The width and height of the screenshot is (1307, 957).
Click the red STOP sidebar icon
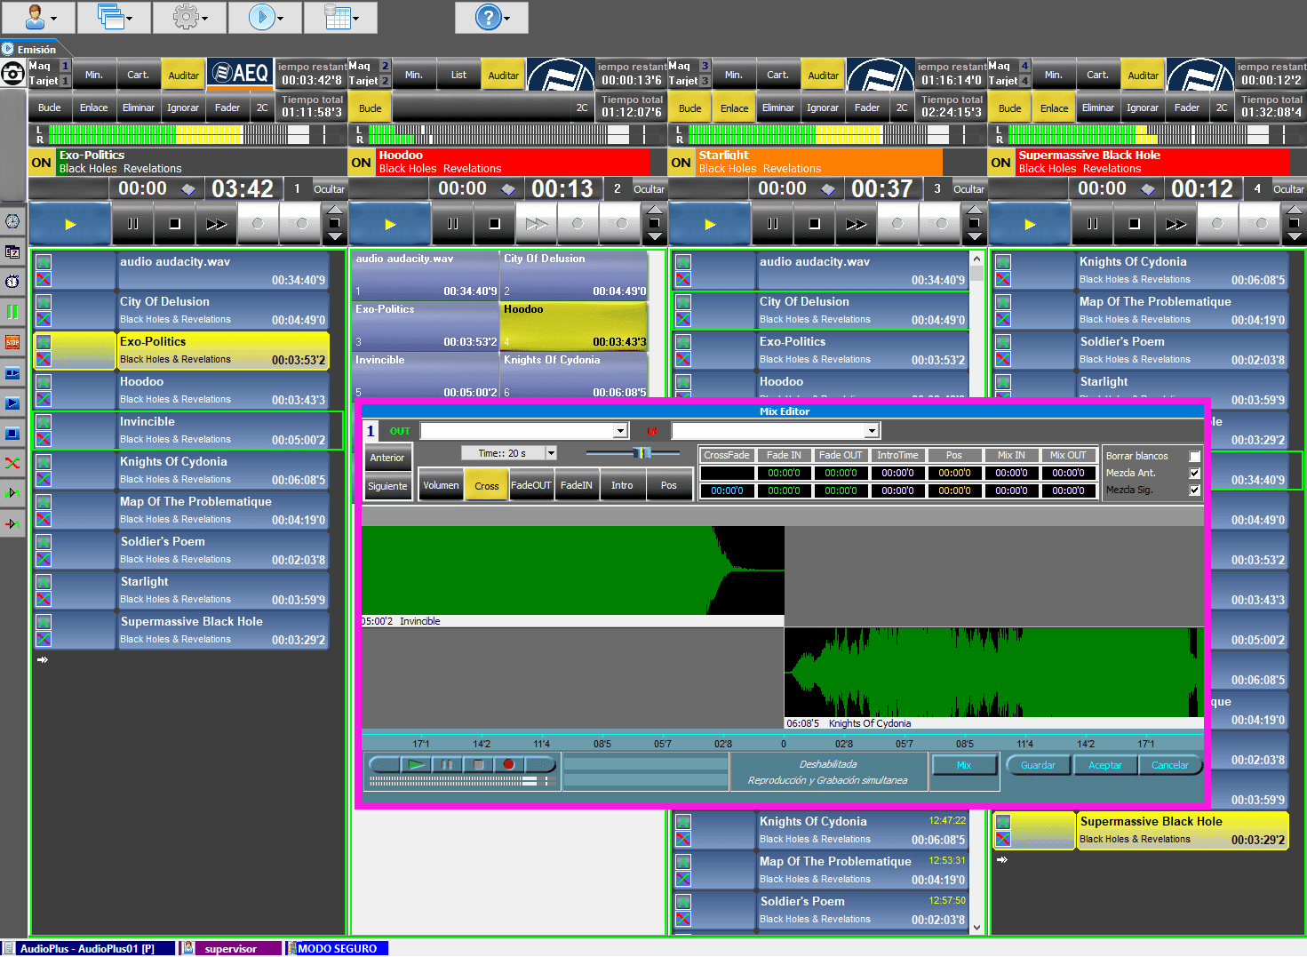pyautogui.click(x=12, y=342)
